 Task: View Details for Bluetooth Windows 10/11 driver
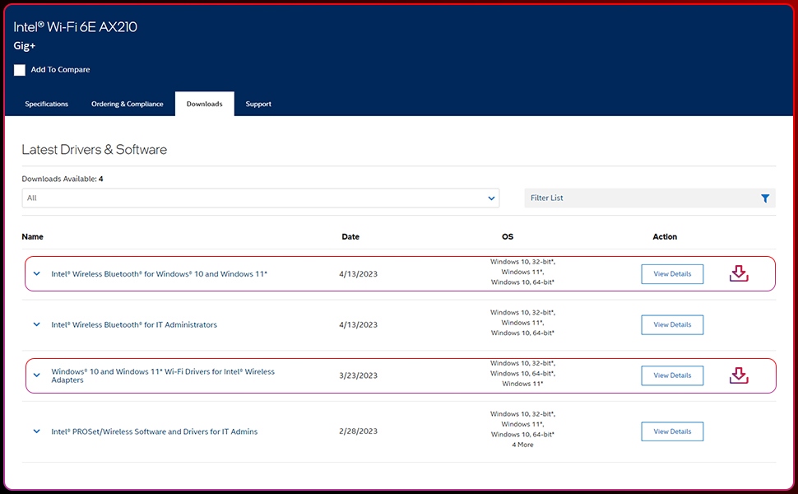coord(672,274)
